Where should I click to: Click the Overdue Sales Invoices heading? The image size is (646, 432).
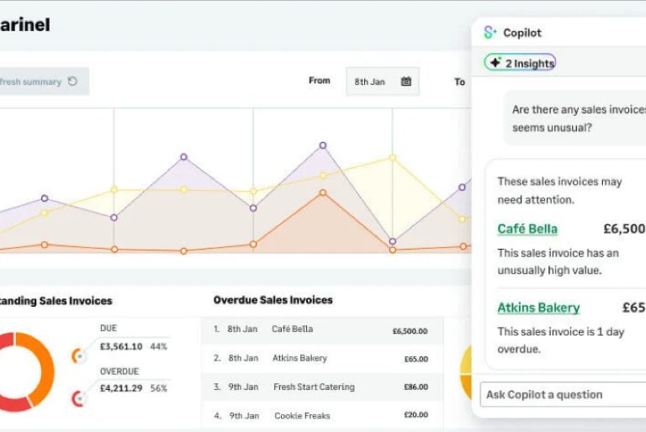pyautogui.click(x=273, y=300)
